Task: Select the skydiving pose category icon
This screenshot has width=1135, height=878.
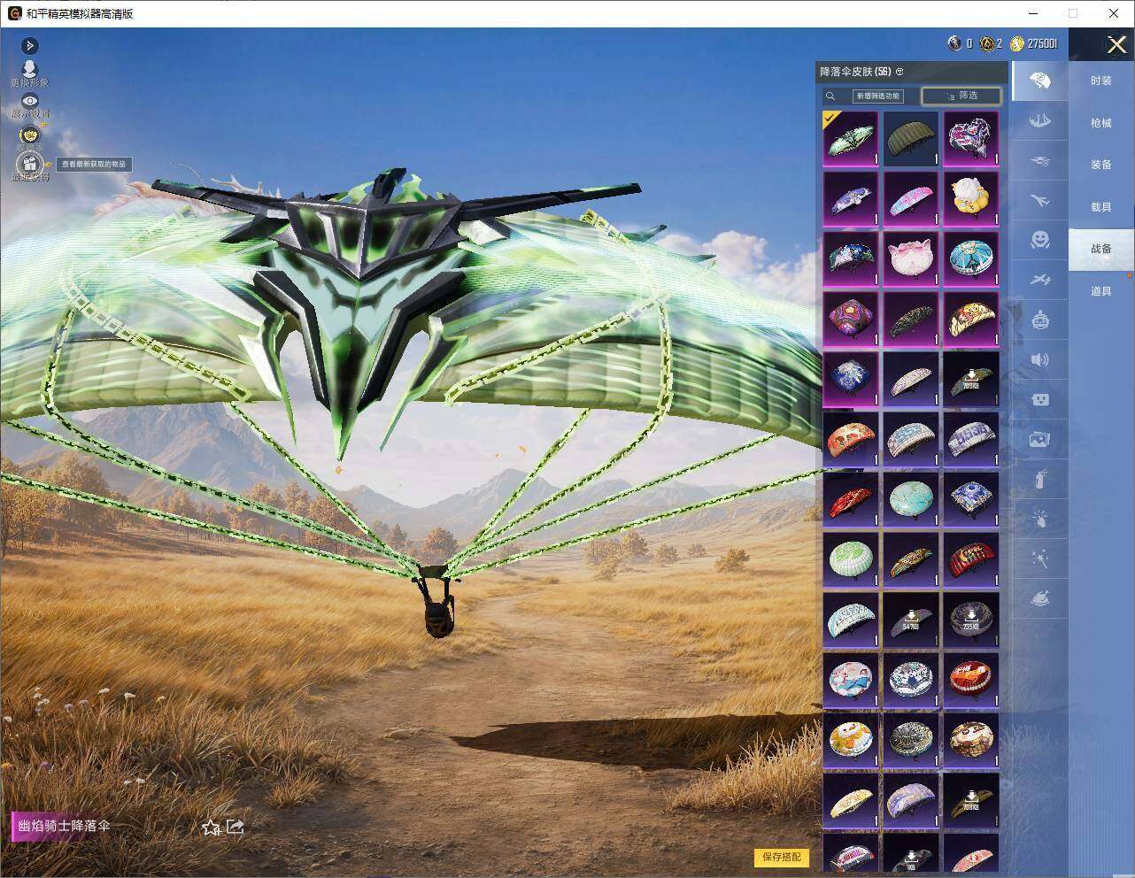Action: tap(1040, 121)
